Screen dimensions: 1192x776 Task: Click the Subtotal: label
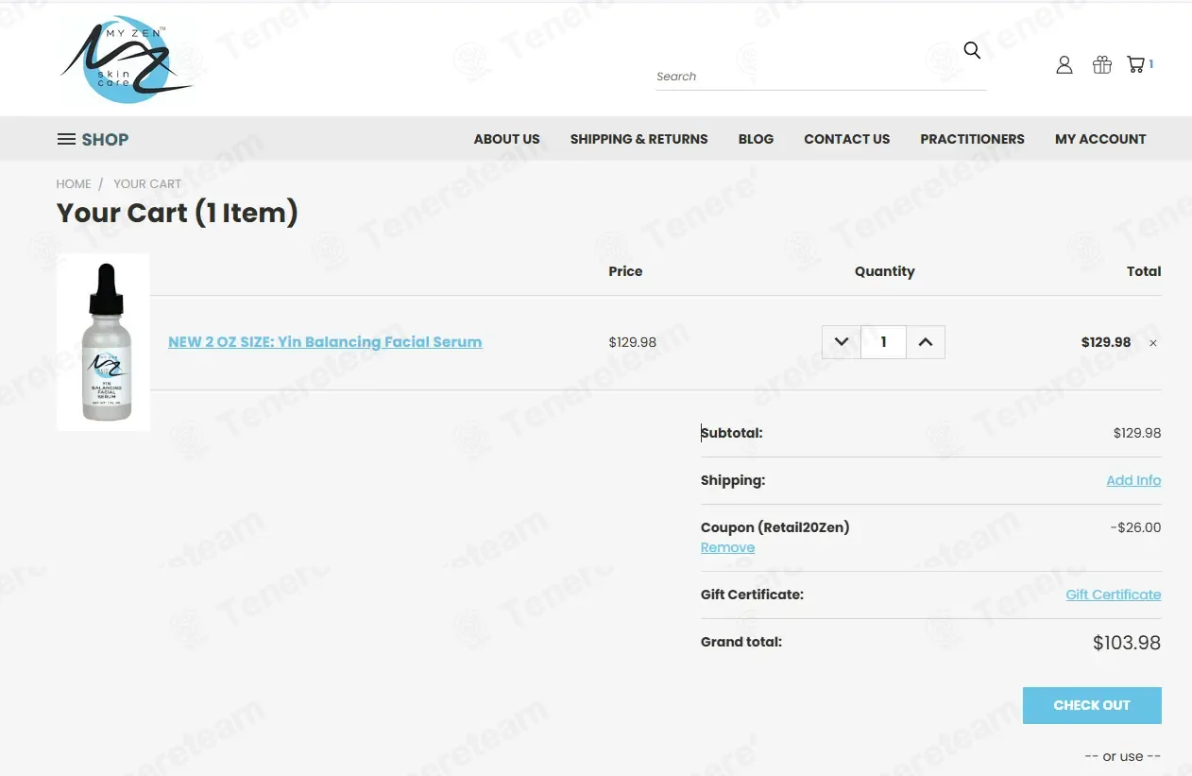point(732,433)
